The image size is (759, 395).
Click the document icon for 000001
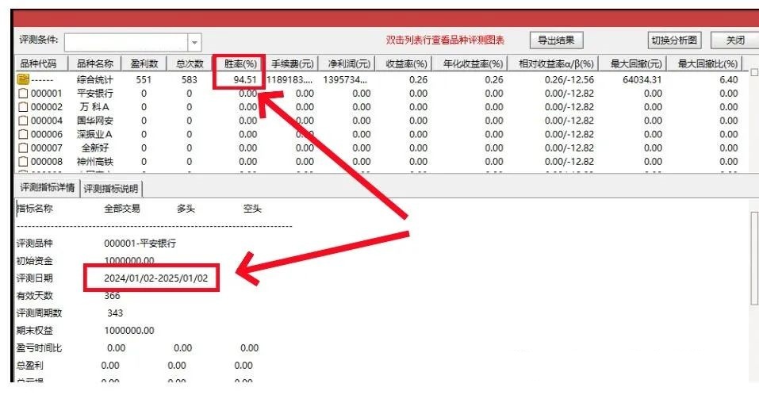(x=23, y=94)
